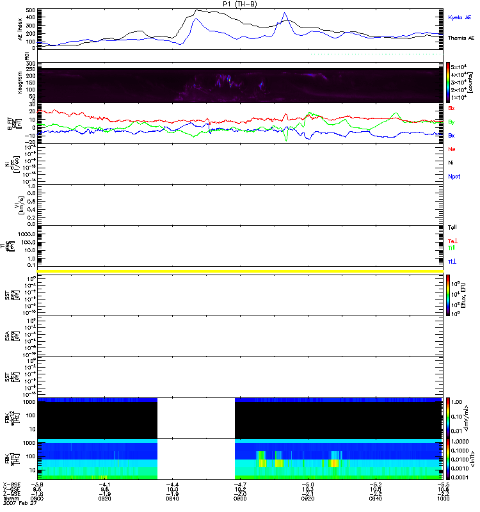Image resolution: width=480 pixels, height=512 pixels.
Task: Click the black Themis AE peak near 0845
Action: 196,10
